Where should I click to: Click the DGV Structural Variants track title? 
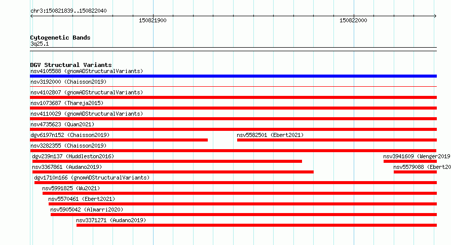pos(71,65)
